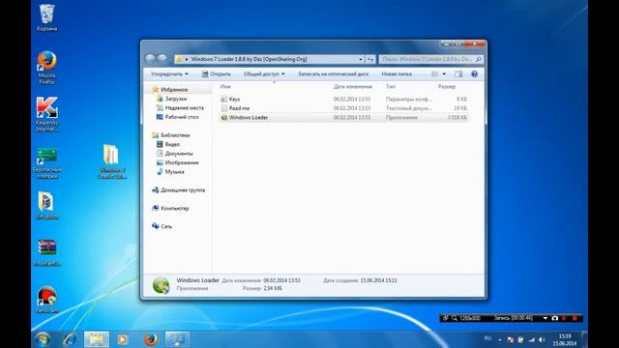619x348 pixels.
Task: Toggle the preview pane button
Action: click(x=458, y=73)
